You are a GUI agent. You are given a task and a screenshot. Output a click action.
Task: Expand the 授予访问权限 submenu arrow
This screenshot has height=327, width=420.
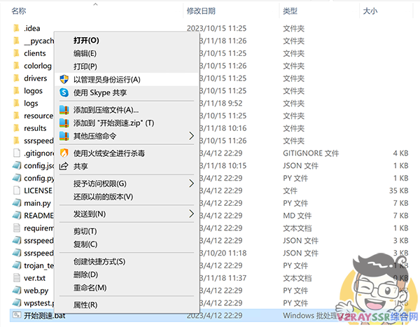(192, 183)
